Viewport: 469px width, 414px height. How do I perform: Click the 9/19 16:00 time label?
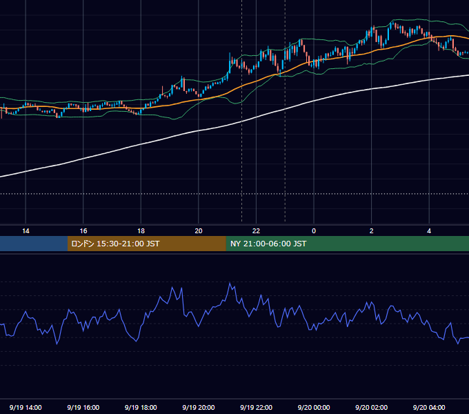click(x=83, y=407)
